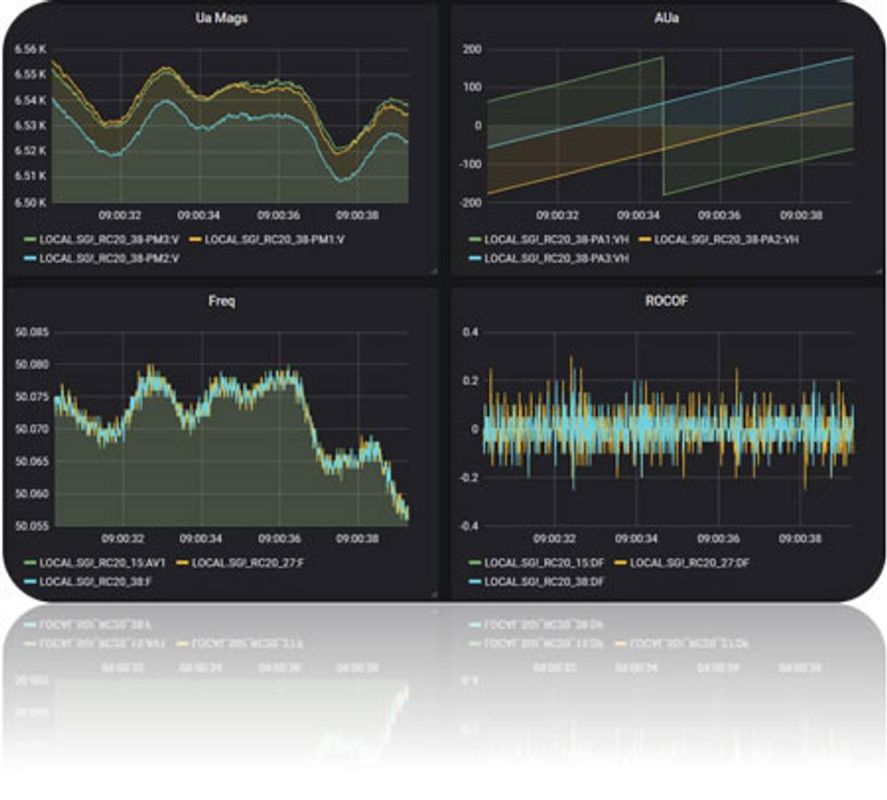The image size is (887, 800).
Task: Click the Ua Mags panel resize handle
Action: (434, 271)
